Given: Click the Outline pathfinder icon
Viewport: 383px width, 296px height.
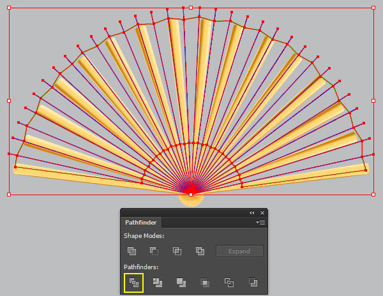Looking at the screenshot, I should [x=229, y=283].
